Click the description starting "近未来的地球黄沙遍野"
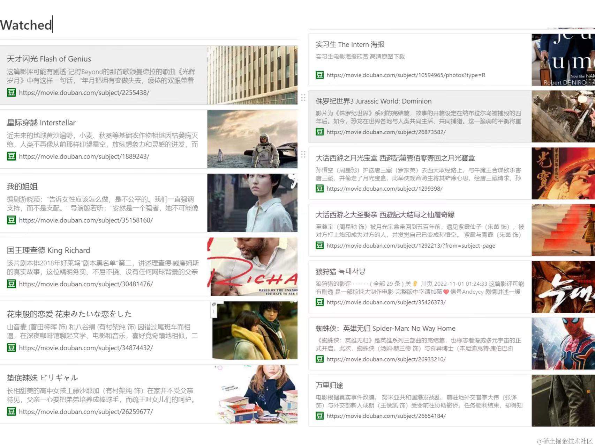This screenshot has height=447, width=595. 103,140
